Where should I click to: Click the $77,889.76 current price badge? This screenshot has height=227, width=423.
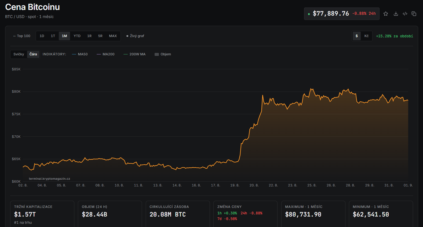coord(342,14)
